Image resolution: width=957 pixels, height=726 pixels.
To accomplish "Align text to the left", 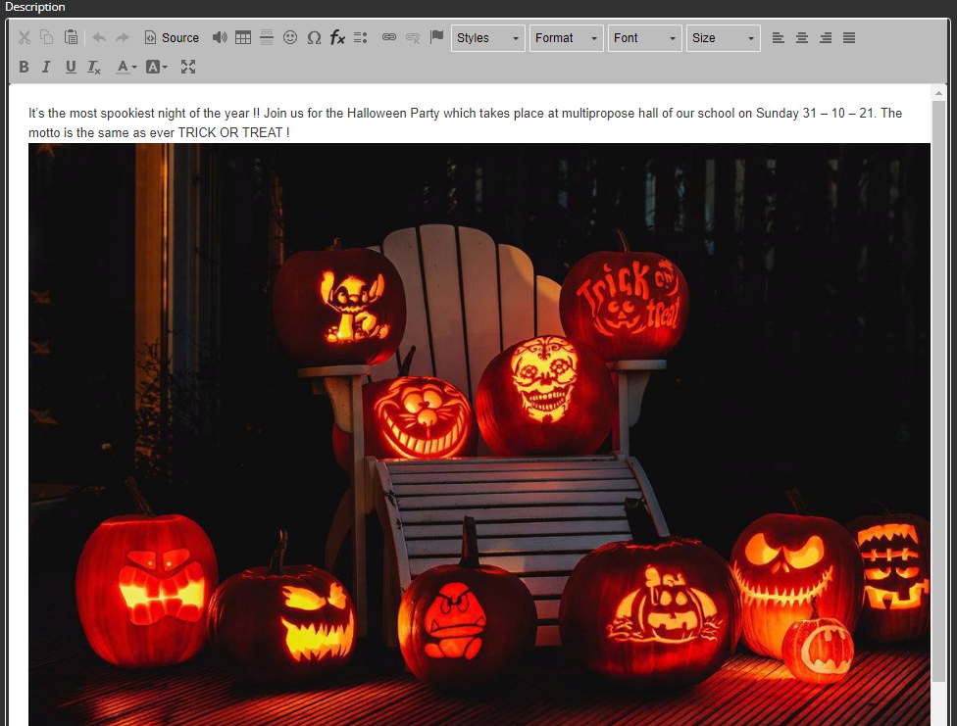I will click(x=779, y=38).
